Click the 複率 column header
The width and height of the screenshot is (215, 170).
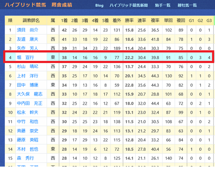point(155,21)
